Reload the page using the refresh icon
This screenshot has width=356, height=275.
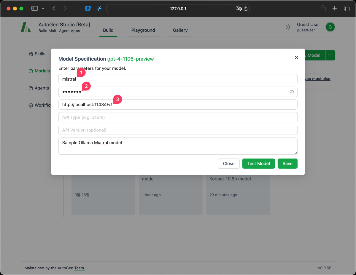(x=246, y=9)
